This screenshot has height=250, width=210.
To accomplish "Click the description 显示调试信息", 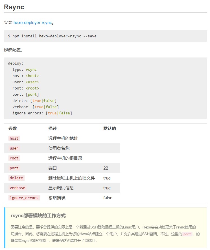I will [61, 188].
